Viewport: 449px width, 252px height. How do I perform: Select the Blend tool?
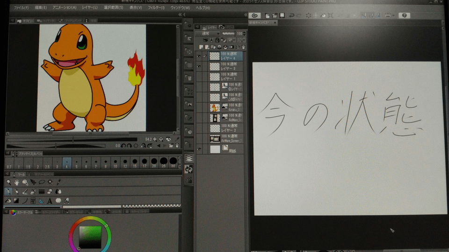point(58,191)
